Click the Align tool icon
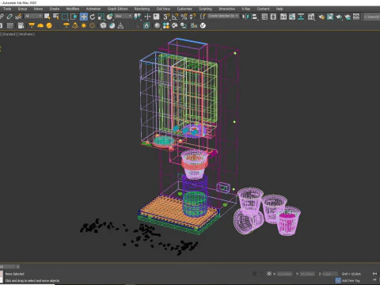Image resolution: width=380 pixels, height=285 pixels. 255,17
